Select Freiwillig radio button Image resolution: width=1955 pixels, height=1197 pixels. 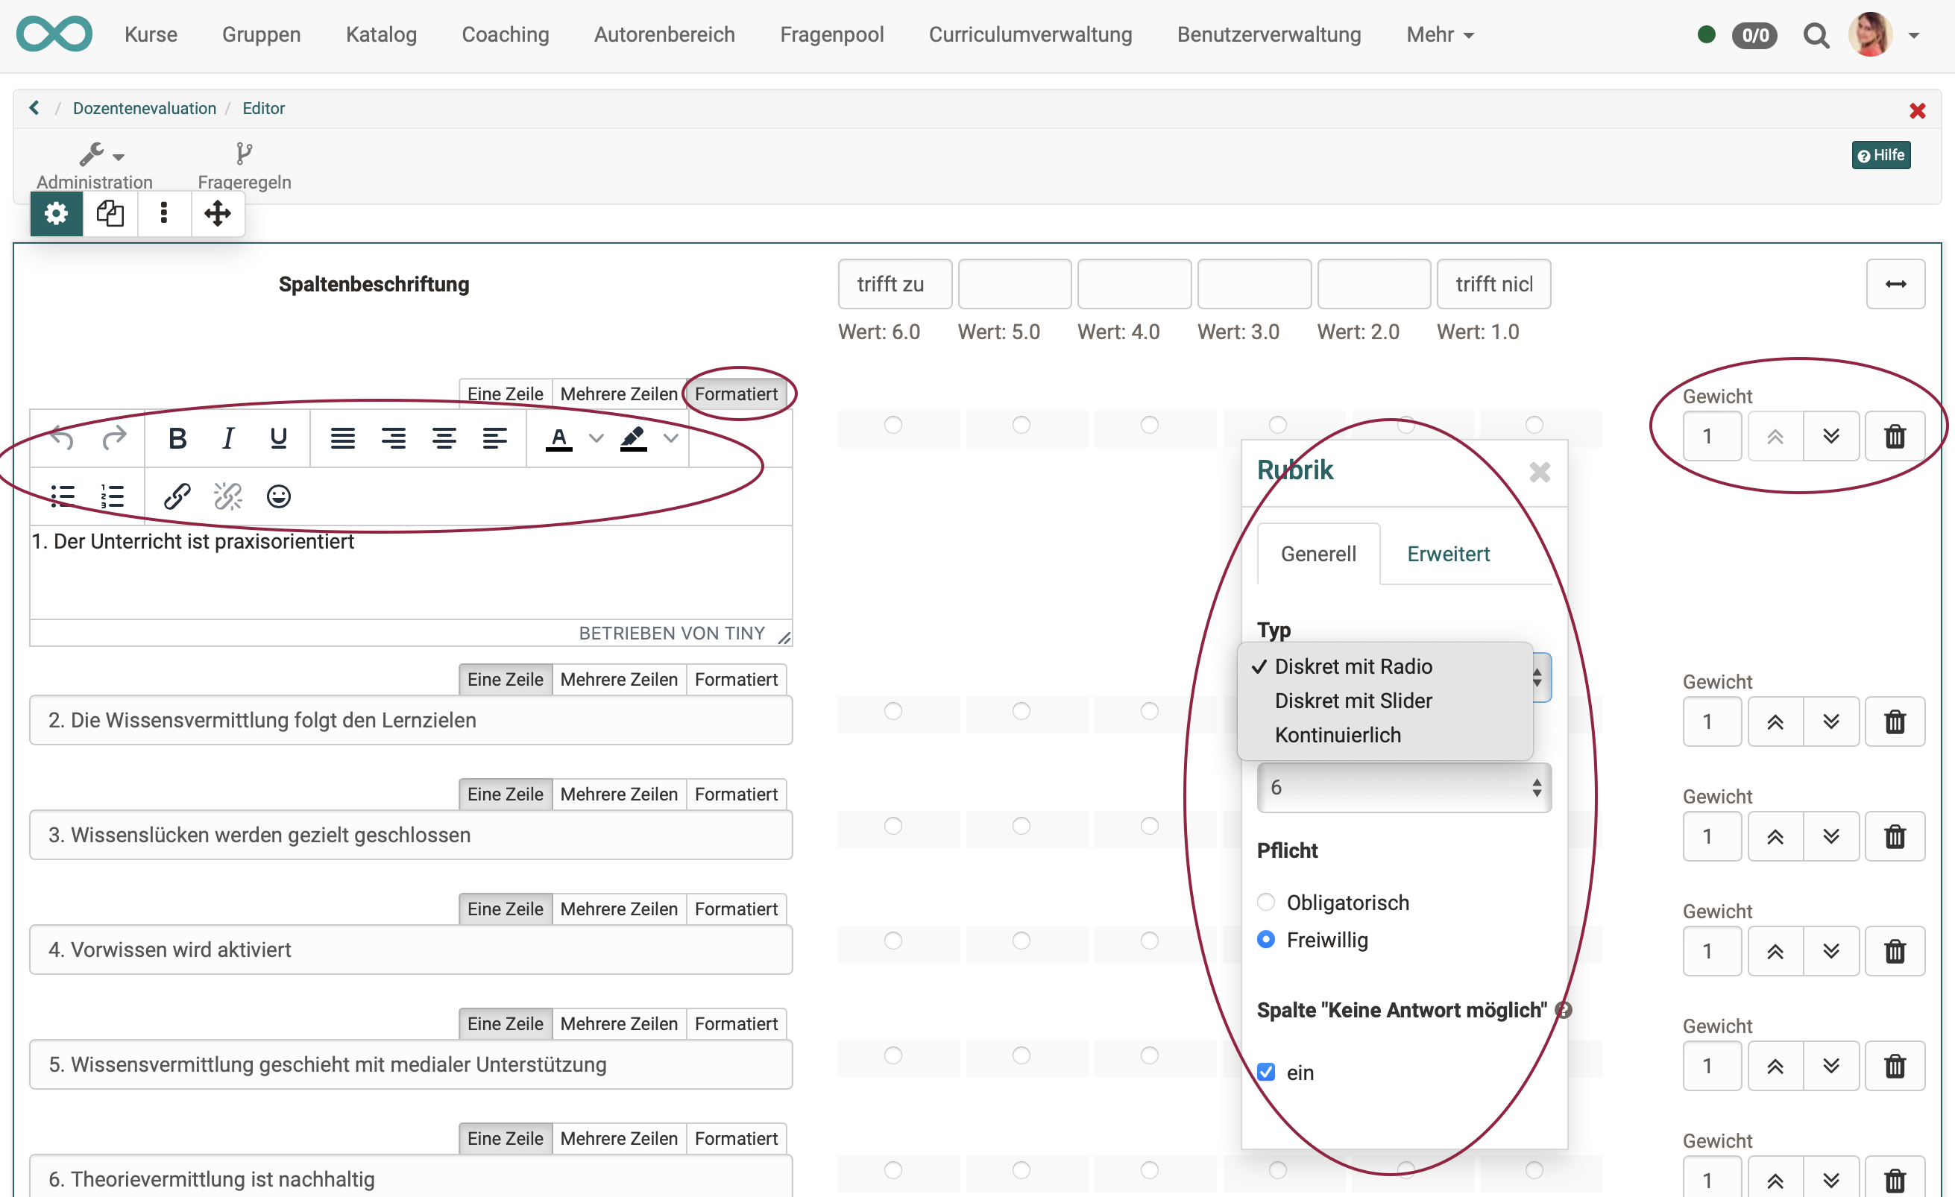point(1266,939)
